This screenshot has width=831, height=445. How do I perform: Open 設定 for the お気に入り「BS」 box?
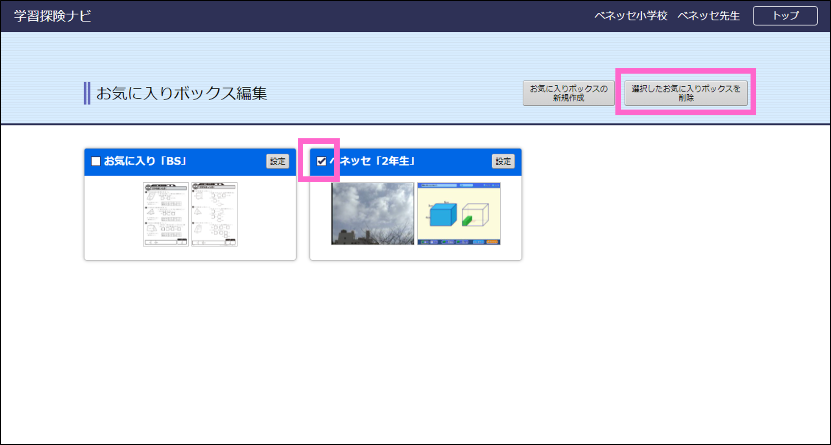pos(277,161)
